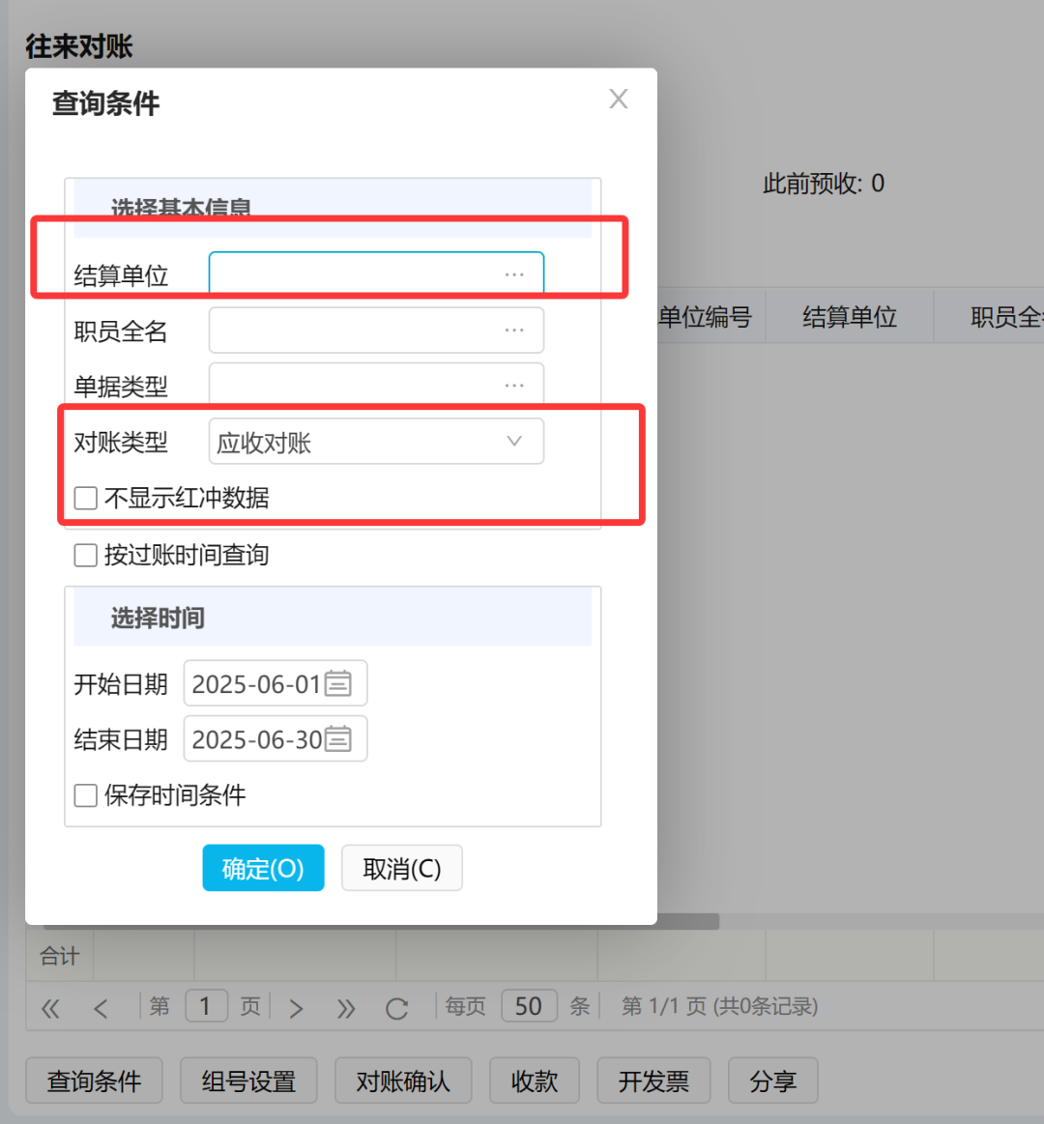Click the 结算单位 column header
Screen dimensions: 1044x1124
(849, 317)
